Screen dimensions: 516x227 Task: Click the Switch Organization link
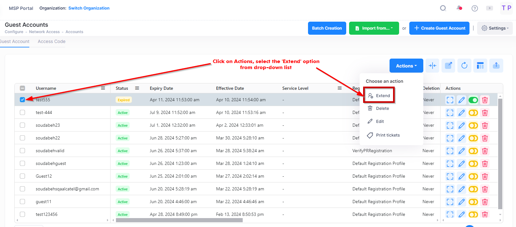[89, 8]
